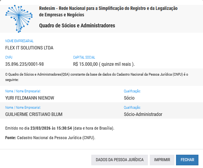Click the CAPITAL SOCIAL label
This screenshot has height=168, width=203.
click(84, 57)
